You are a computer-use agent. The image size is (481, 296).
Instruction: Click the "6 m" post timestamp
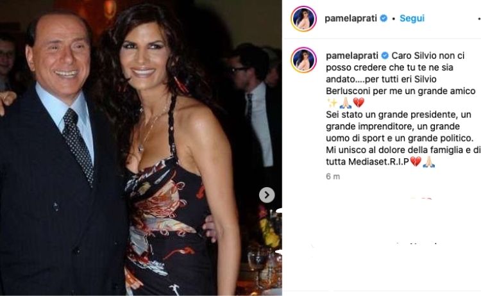tap(333, 176)
